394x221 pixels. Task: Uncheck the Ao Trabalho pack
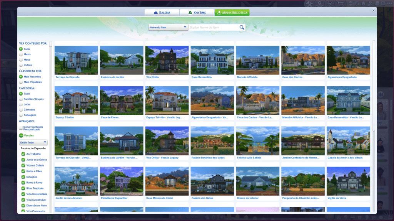pyautogui.click(x=23, y=154)
